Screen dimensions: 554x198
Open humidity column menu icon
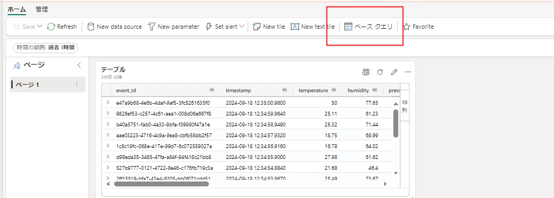[x=375, y=90]
